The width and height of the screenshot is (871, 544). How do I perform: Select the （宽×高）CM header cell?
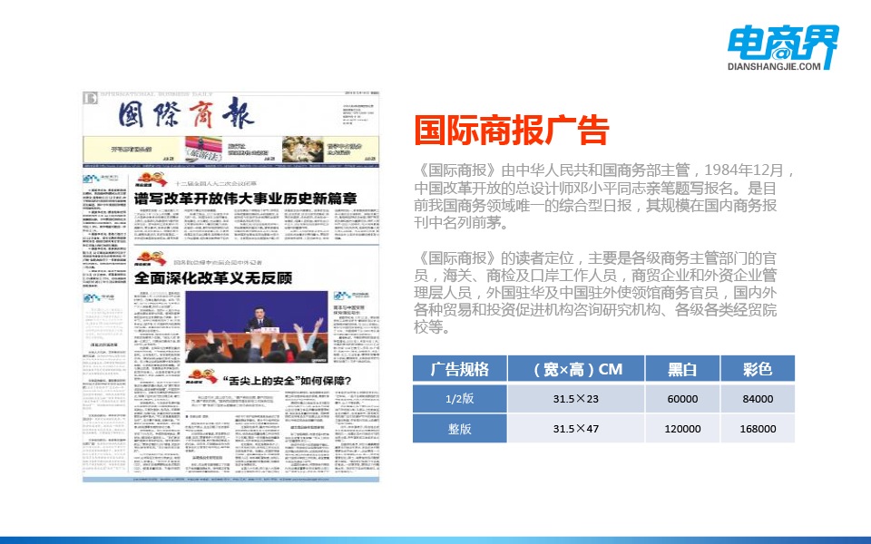[x=576, y=369]
